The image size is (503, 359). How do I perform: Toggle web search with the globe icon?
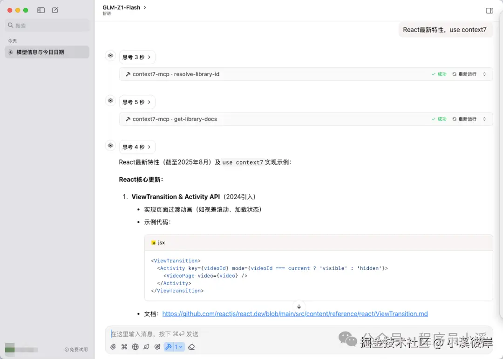tap(135, 346)
